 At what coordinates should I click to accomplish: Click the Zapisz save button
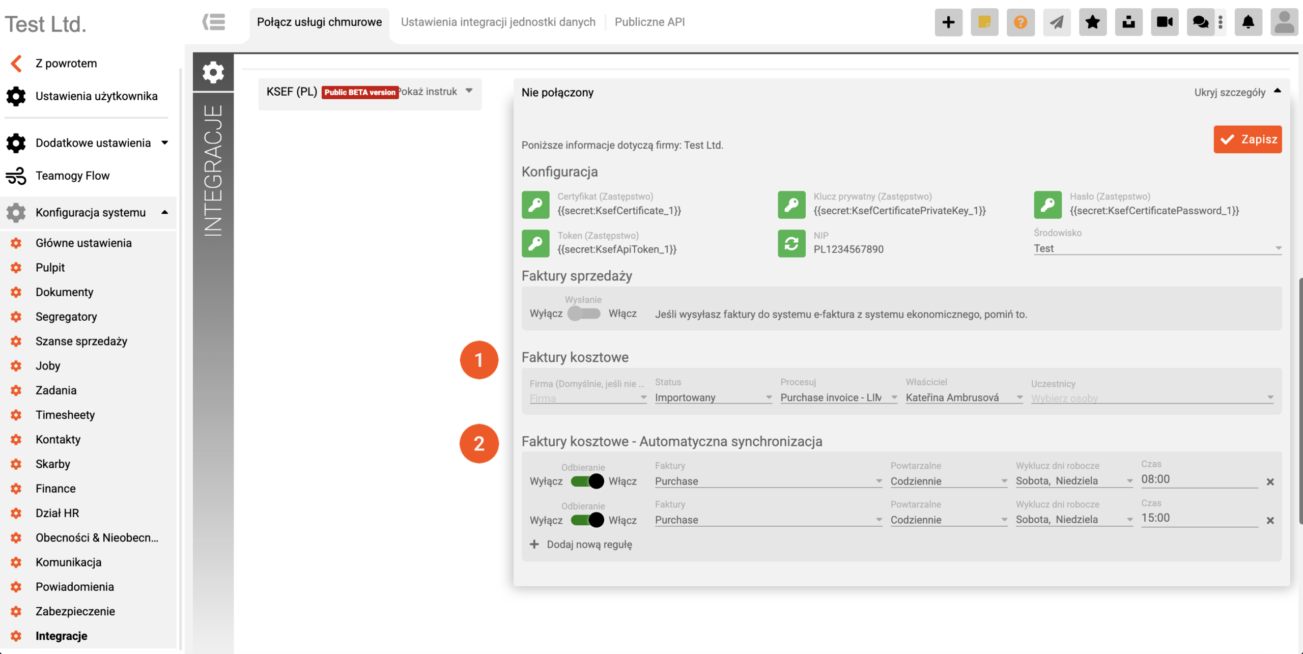click(x=1248, y=139)
